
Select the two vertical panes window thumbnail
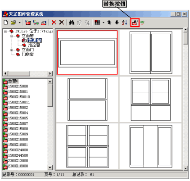click(x=151, y=53)
